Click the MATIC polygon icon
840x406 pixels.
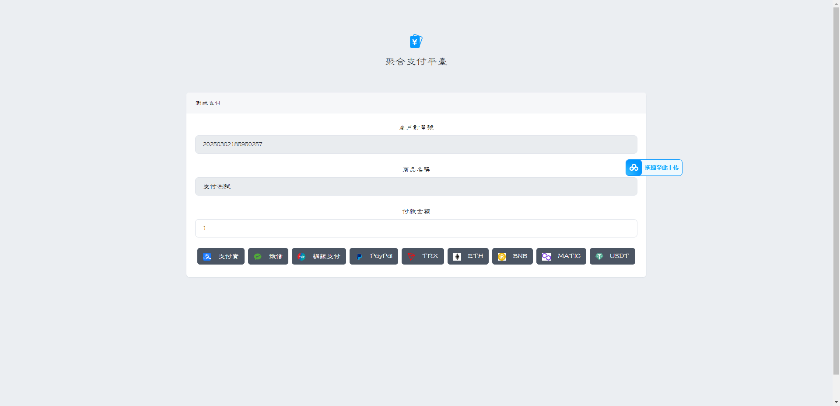tap(546, 256)
